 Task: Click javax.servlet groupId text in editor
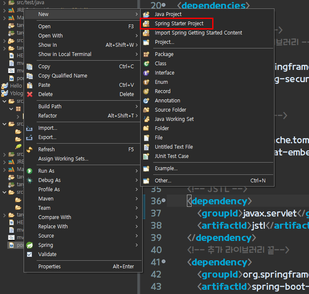point(270,214)
